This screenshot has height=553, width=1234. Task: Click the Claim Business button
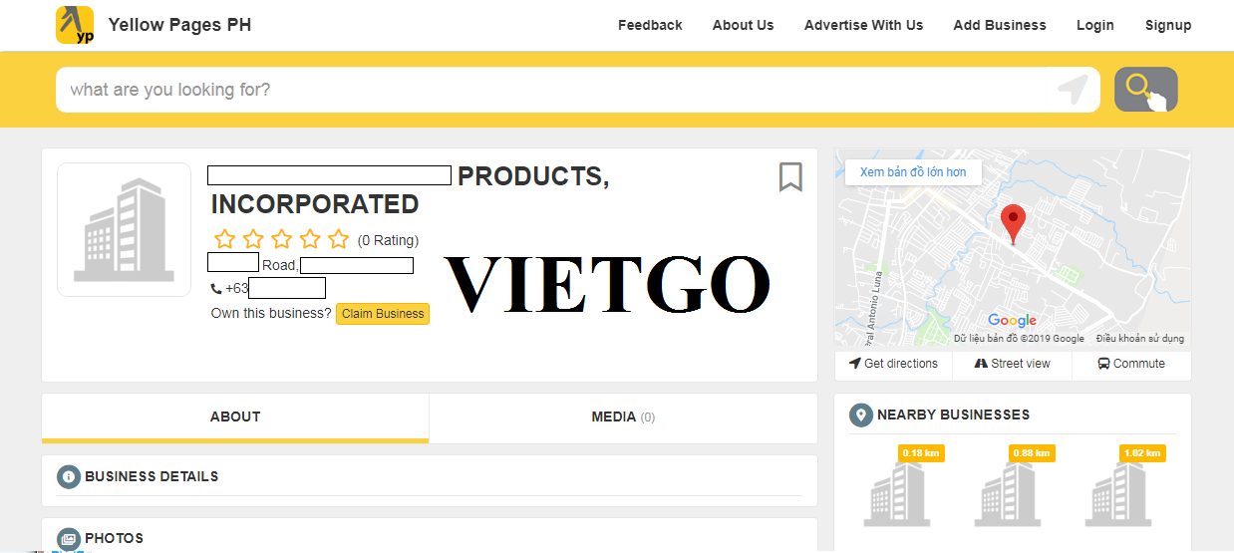[x=383, y=314]
